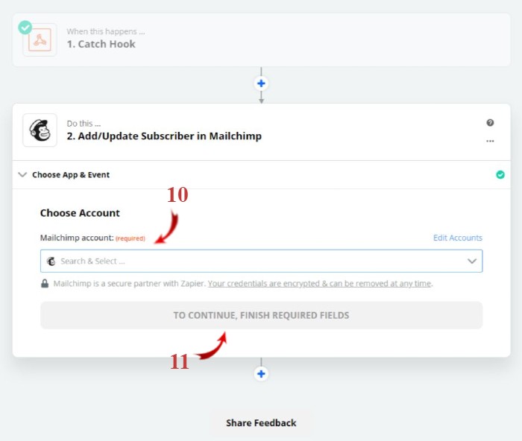Open the three-dot options menu

tap(490, 141)
